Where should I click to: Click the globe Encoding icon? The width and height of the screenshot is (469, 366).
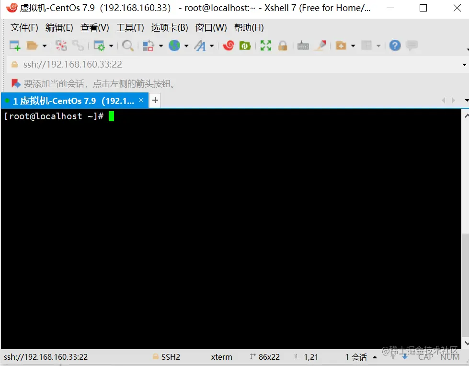click(x=174, y=46)
